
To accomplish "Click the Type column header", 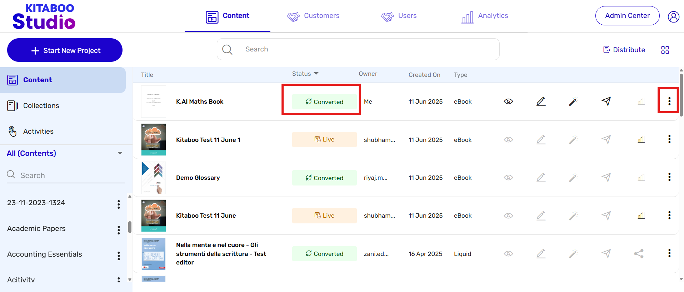I will [461, 75].
